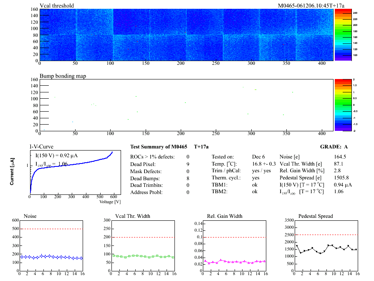Select the Dead Pixel count value
Image resolution: width=374 pixels, height=281 pixels.
[188, 164]
